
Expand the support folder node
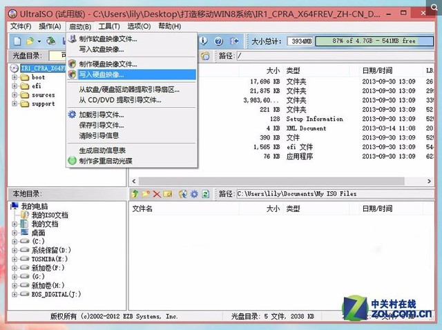(15, 104)
